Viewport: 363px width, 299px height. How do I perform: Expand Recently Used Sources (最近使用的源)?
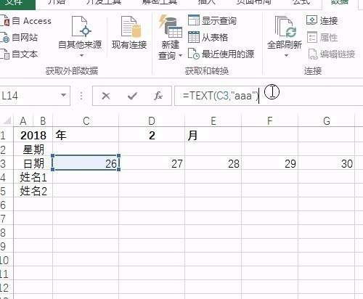pyautogui.click(x=221, y=54)
